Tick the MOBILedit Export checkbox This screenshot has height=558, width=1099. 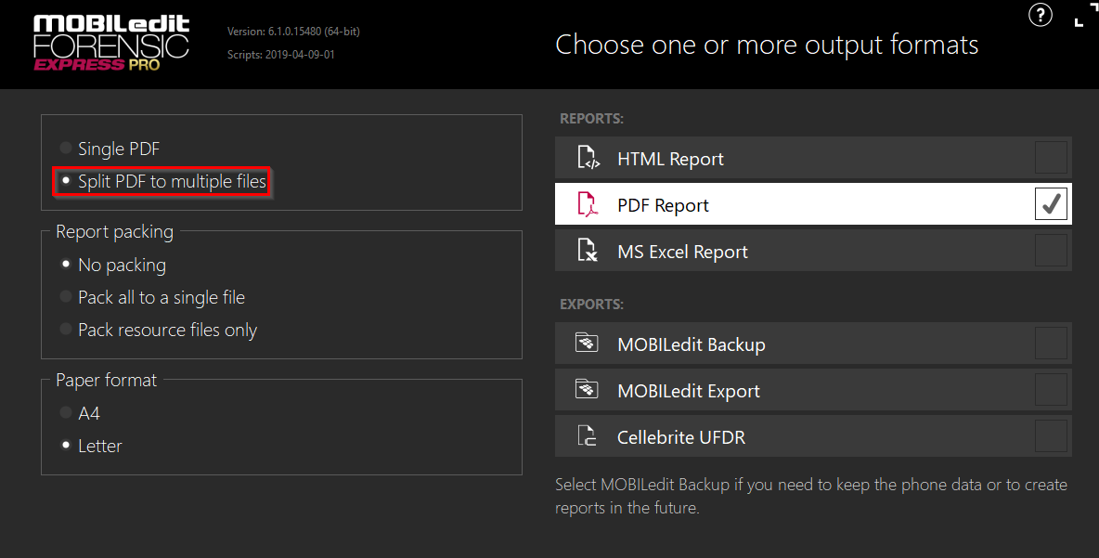click(x=1051, y=390)
